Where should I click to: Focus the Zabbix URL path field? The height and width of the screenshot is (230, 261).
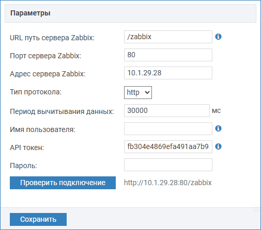coord(168,37)
